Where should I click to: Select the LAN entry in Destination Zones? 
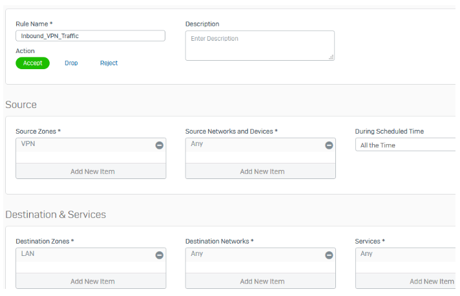[28, 254]
